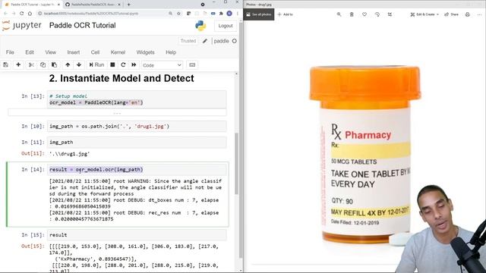Click the pencil edit icon near Trusted

pyautogui.click(x=205, y=41)
